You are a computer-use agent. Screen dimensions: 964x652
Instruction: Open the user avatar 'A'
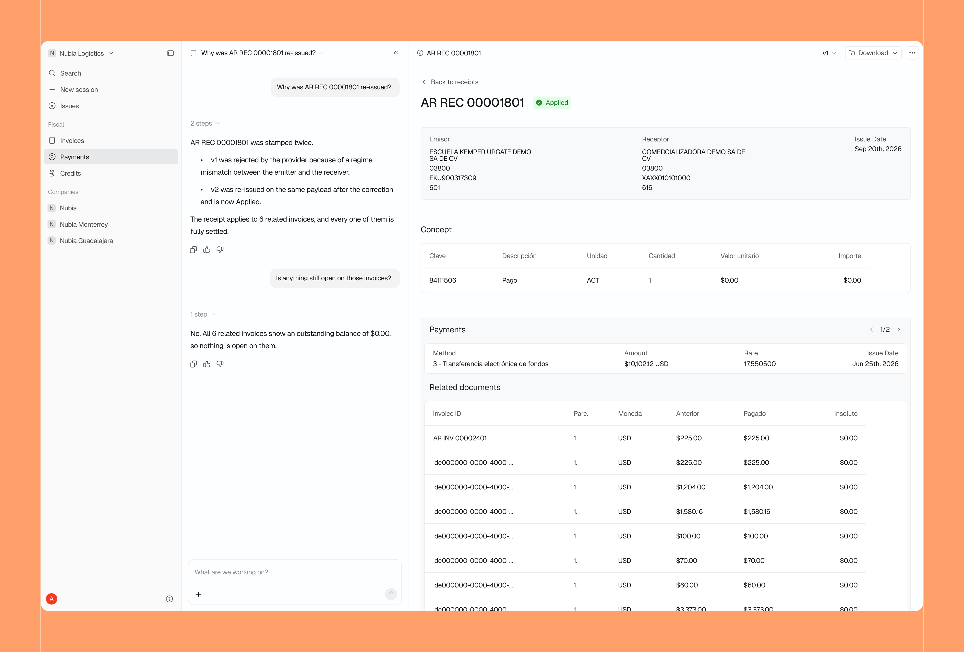coord(51,598)
